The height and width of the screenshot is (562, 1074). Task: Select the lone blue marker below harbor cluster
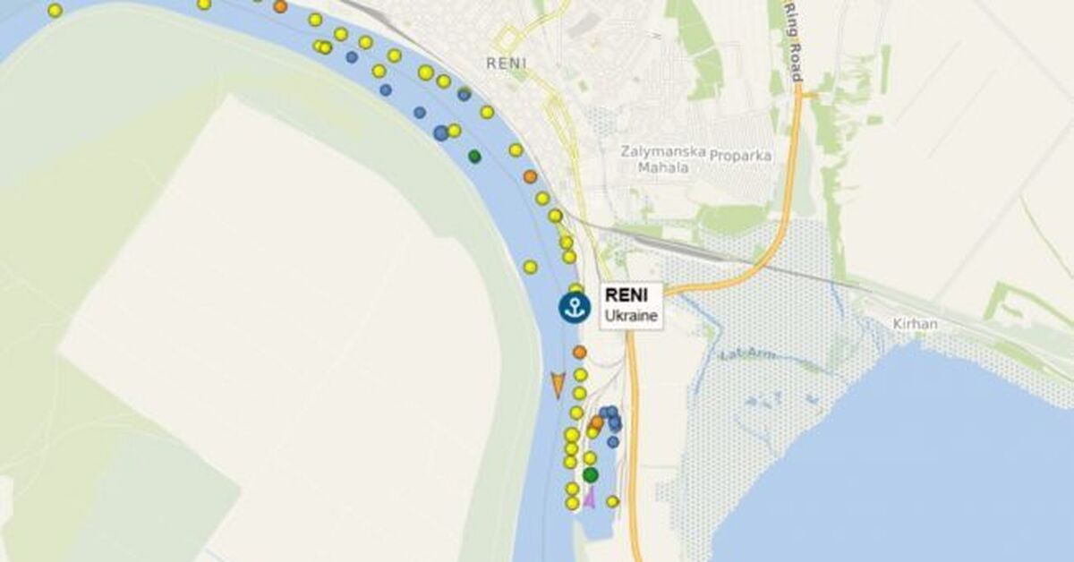tap(613, 441)
